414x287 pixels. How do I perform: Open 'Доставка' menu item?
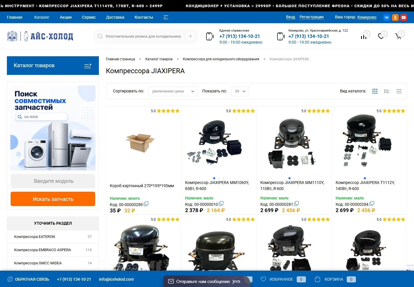coord(115,18)
